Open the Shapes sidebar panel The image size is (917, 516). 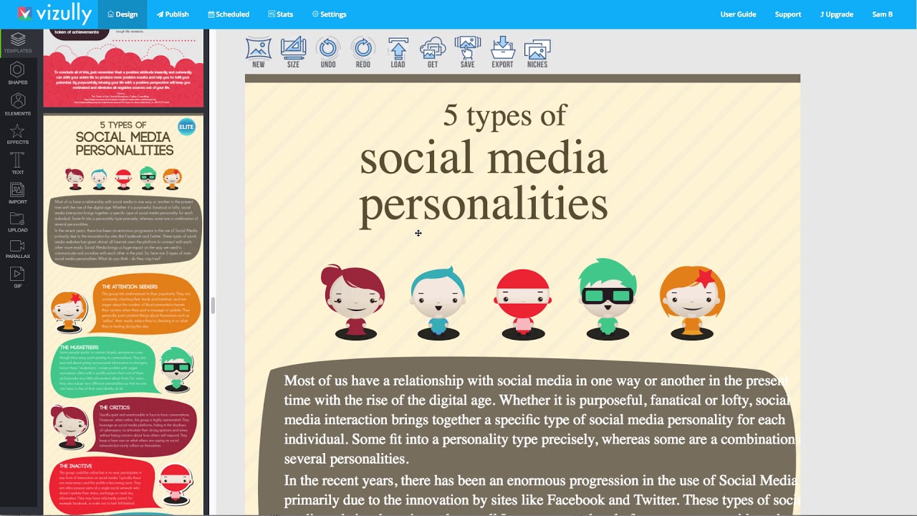click(x=18, y=73)
